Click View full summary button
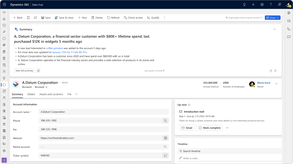293x164 pixels. pos(24,71)
